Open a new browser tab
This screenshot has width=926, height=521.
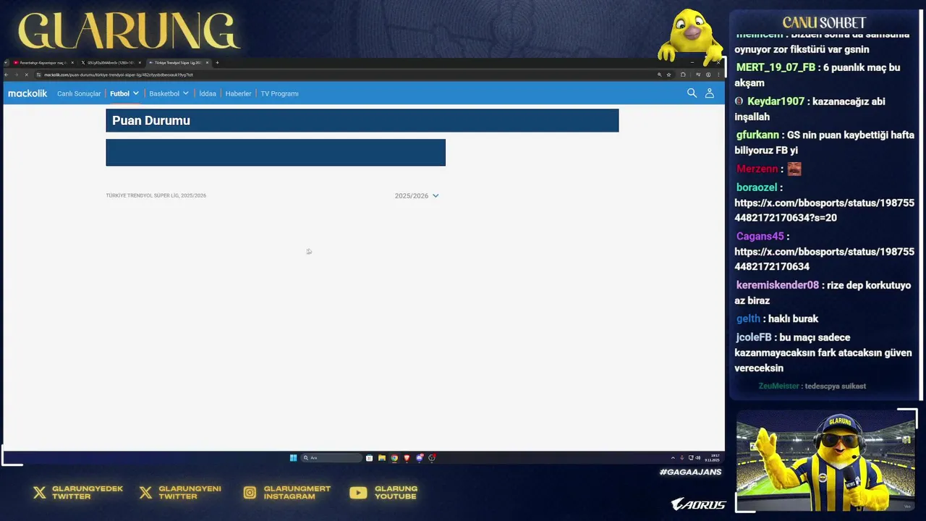(217, 63)
